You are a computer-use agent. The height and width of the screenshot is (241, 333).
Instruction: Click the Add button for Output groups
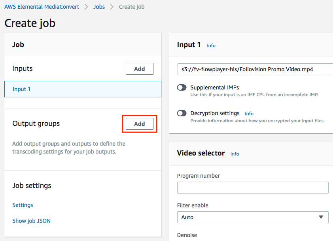coord(139,124)
